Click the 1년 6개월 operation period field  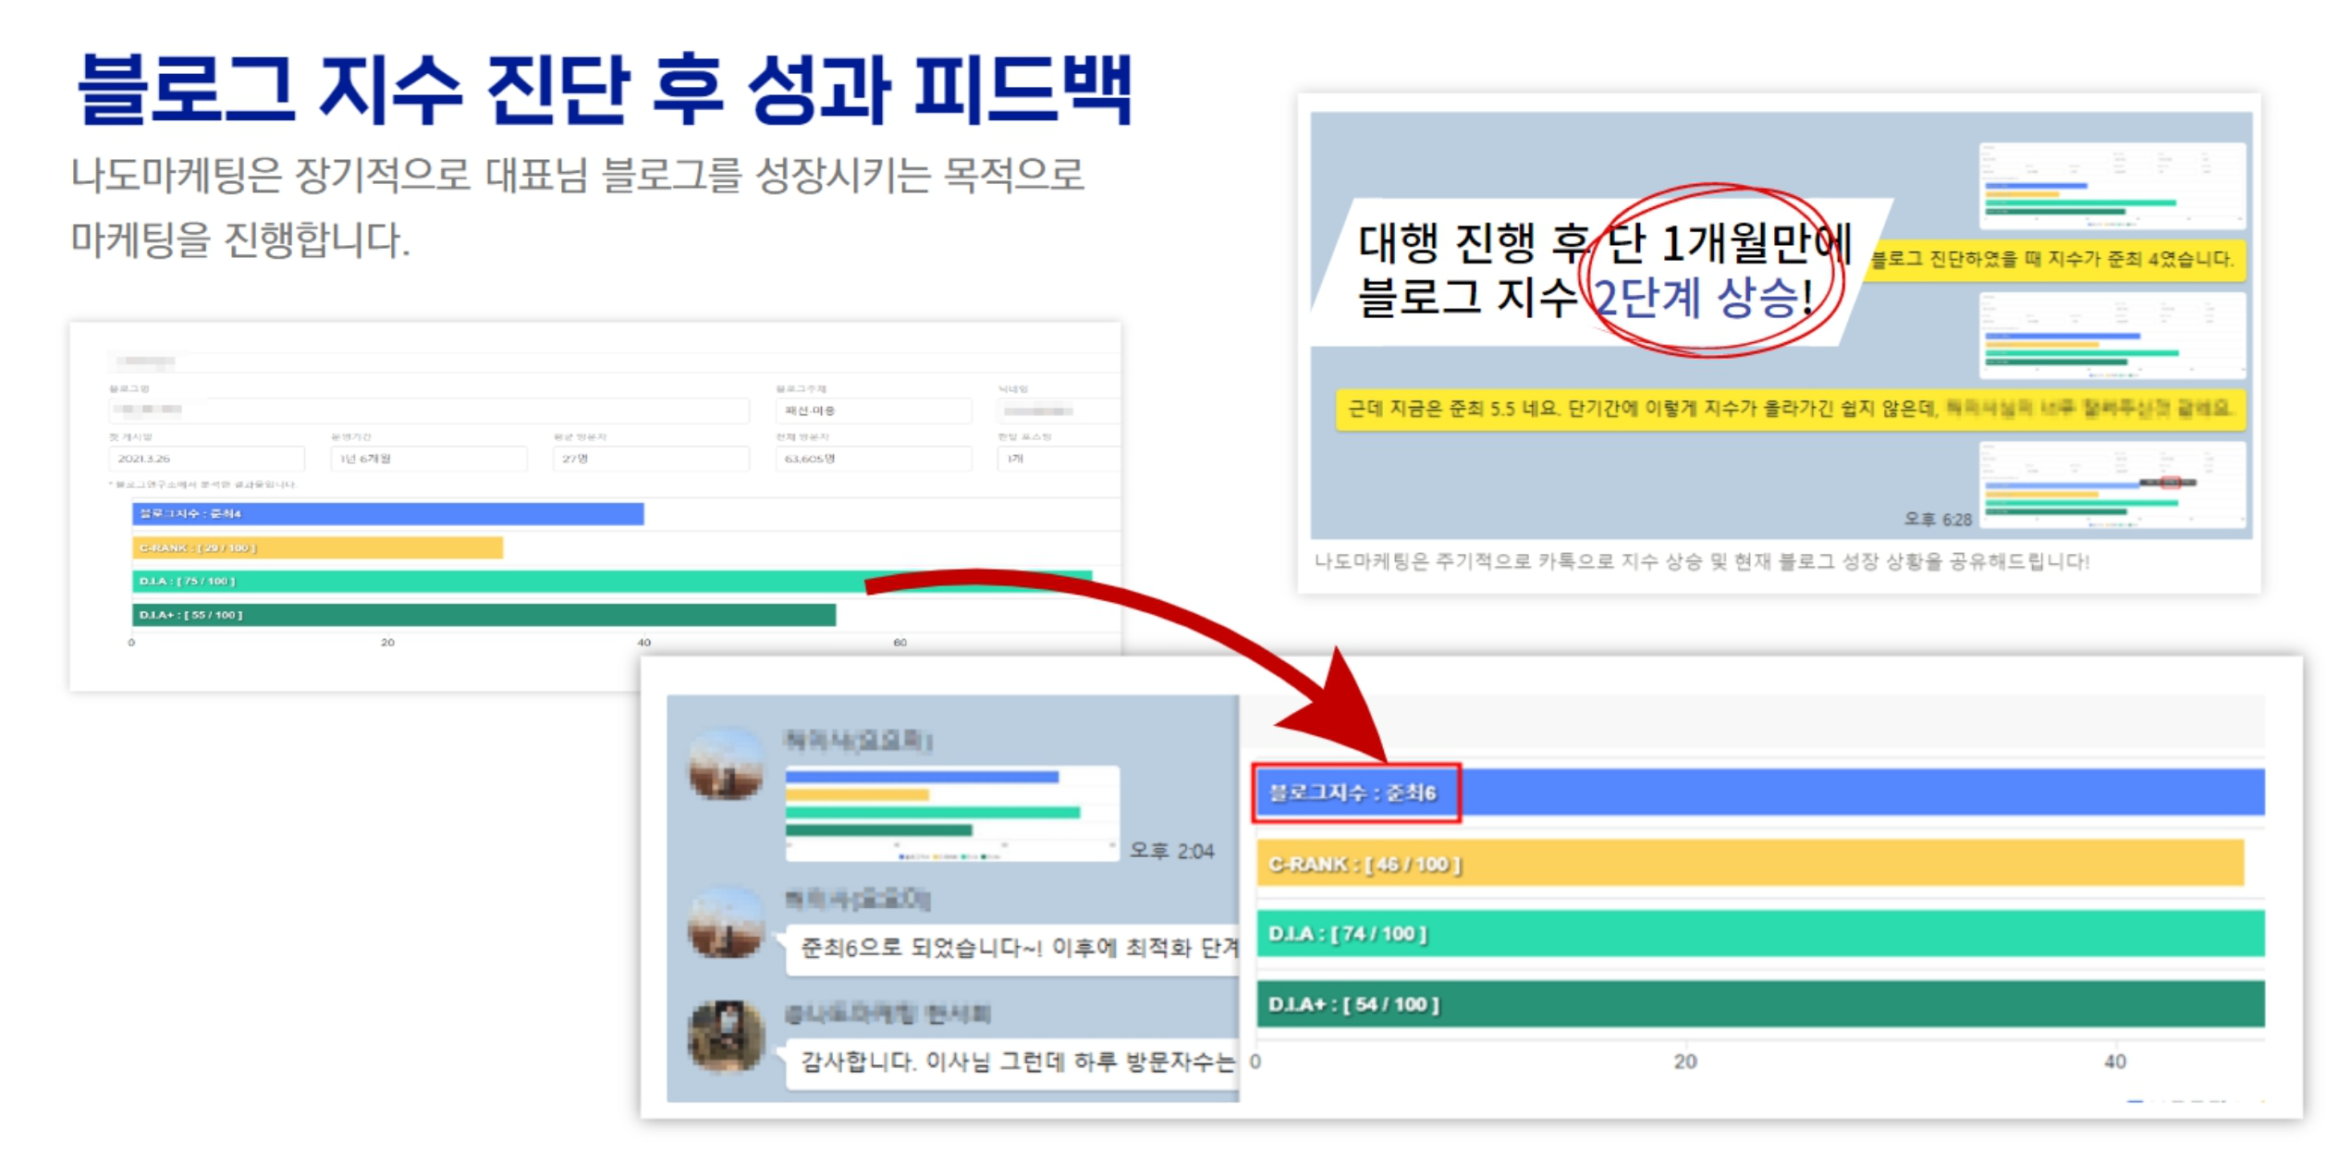pos(428,459)
